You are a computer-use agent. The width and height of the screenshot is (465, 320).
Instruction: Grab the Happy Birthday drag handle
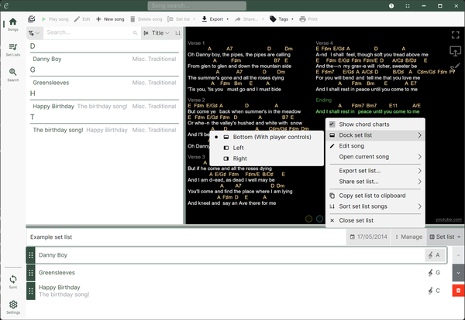click(x=31, y=291)
